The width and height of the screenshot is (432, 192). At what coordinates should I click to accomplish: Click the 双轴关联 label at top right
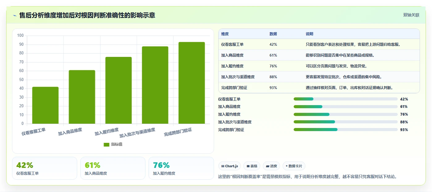(411, 15)
